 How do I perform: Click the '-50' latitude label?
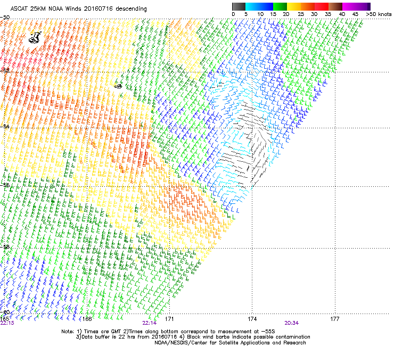5,18
